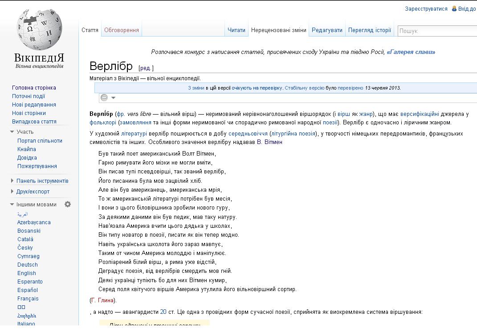The width and height of the screenshot is (477, 329).
Task: Open Нові сторінки link
Action: 29,113
